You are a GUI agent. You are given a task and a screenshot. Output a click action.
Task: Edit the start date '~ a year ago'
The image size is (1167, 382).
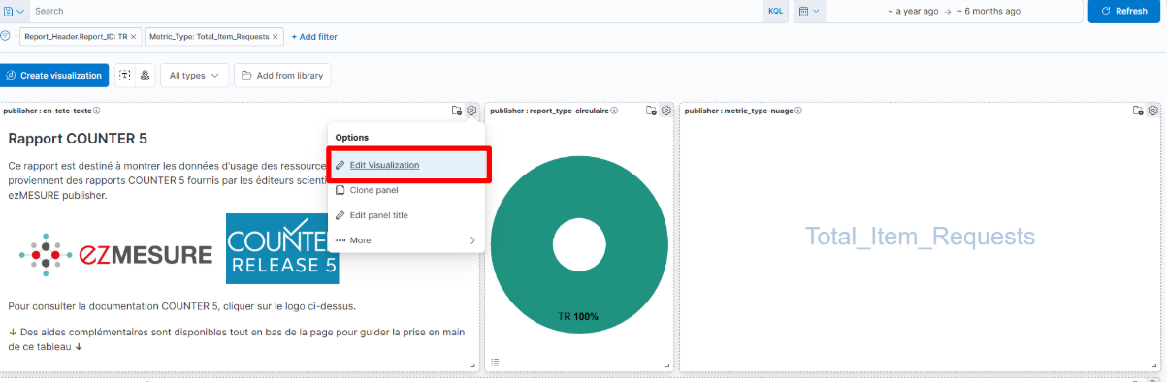(x=912, y=12)
